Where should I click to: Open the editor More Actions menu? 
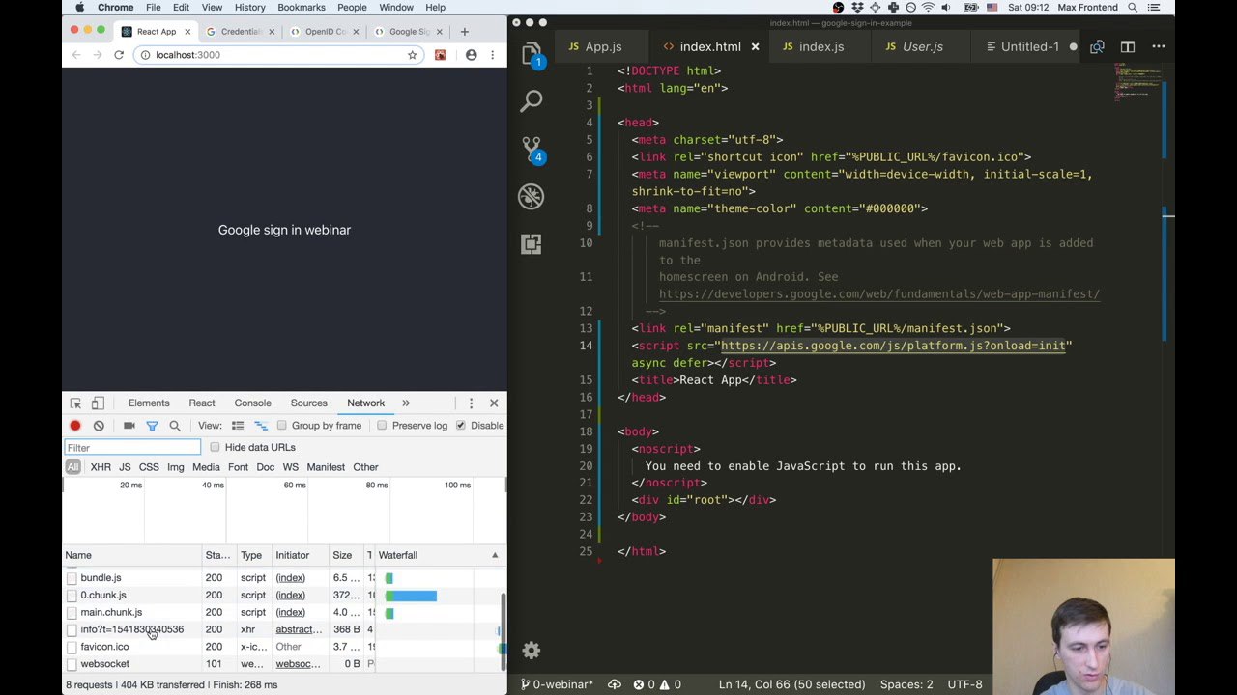click(x=1158, y=46)
